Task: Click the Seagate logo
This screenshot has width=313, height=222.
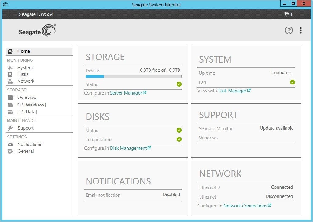Action: click(x=37, y=30)
